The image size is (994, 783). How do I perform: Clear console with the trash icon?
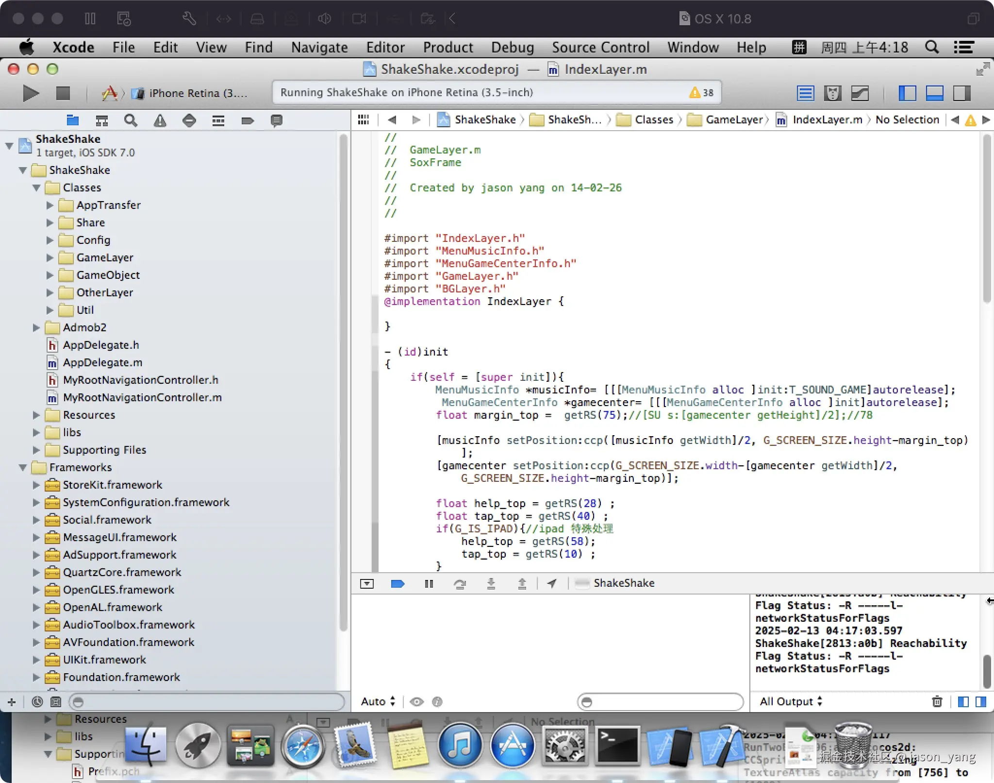coord(937,701)
